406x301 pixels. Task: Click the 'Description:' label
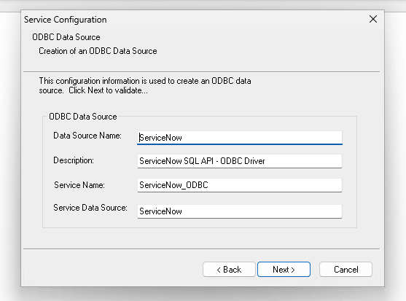[74, 160]
